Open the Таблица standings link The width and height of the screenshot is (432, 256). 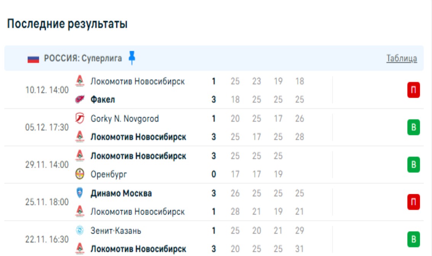[401, 58]
